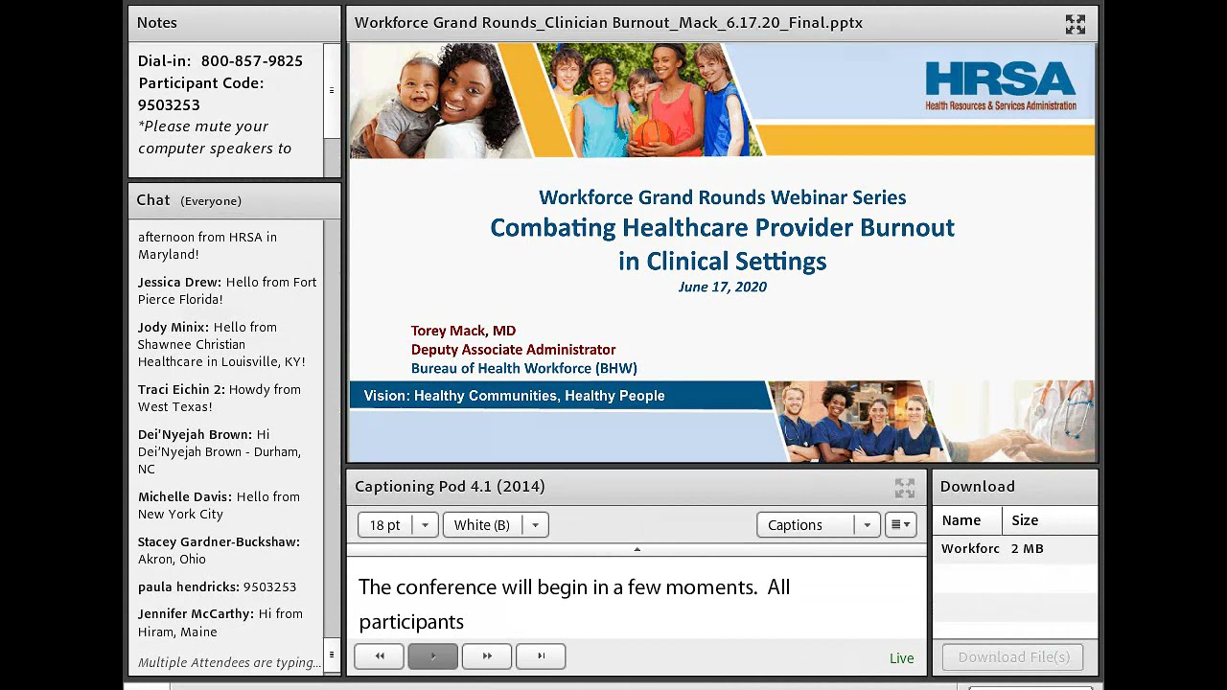
Task: Open the White (B) color scheme dropdown
Action: (496, 525)
